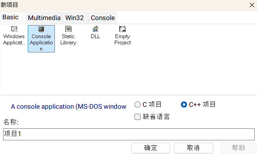Screen dimensions: 257x155
Task: Click the 取消 button
Action: point(194,148)
